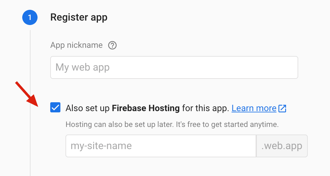
Task: Click the number 1 in the step badge
Action: click(x=30, y=17)
